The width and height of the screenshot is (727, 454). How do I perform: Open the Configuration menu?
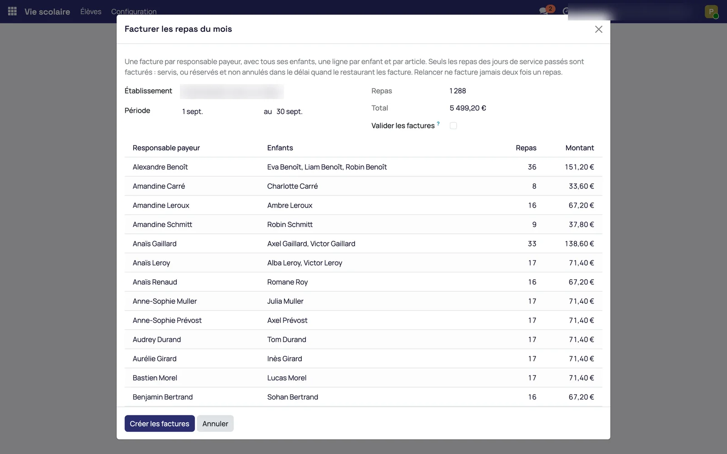tap(134, 11)
